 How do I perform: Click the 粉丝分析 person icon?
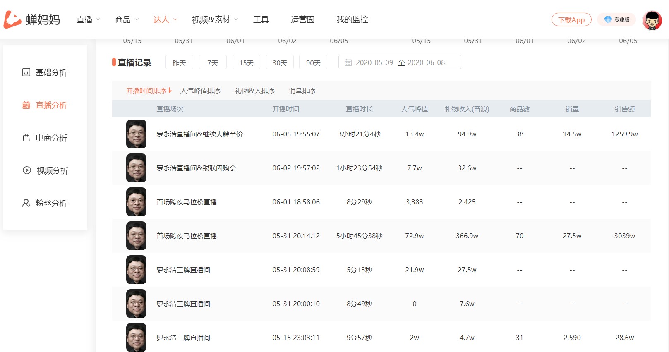coord(26,203)
